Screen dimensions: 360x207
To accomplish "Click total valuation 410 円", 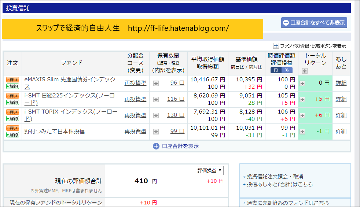I will pyautogui.click(x=146, y=181).
